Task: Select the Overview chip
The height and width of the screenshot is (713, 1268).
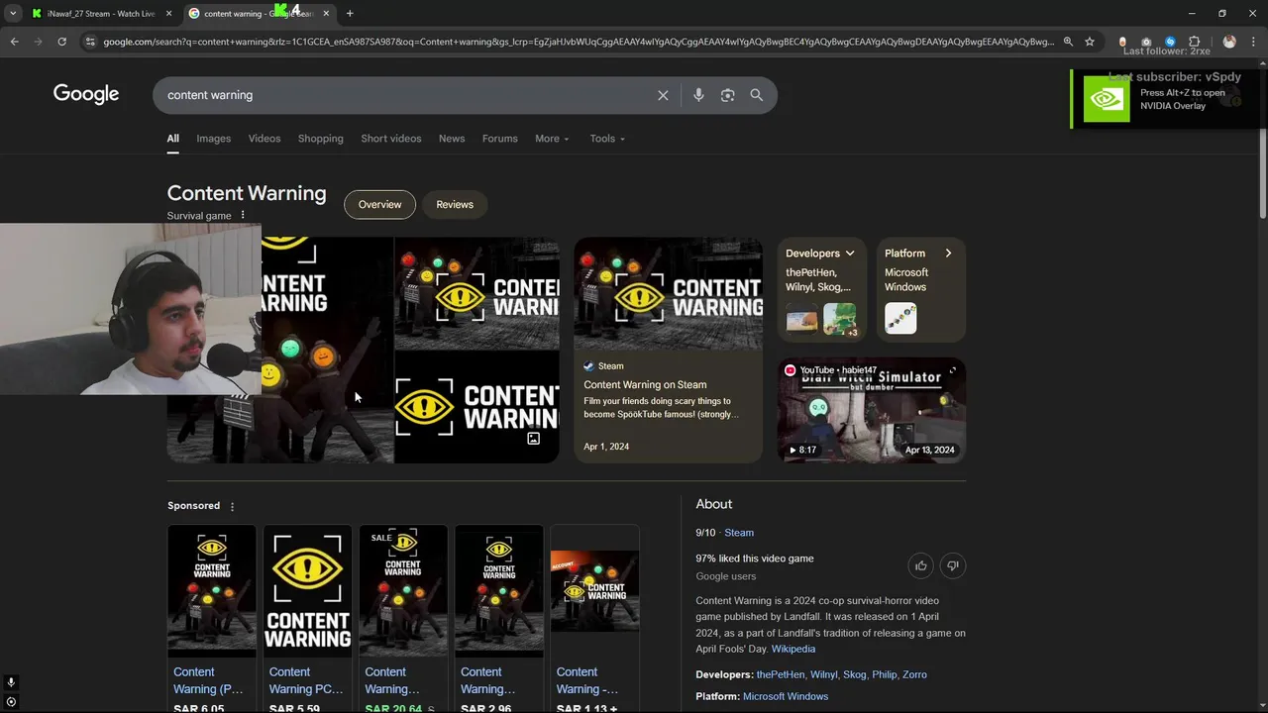Action: pyautogui.click(x=379, y=204)
